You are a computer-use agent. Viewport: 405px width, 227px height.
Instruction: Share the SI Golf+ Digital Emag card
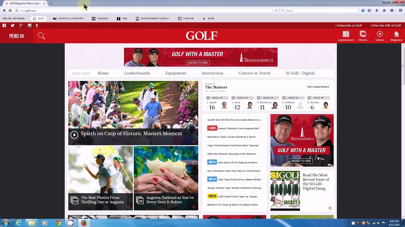(x=330, y=208)
